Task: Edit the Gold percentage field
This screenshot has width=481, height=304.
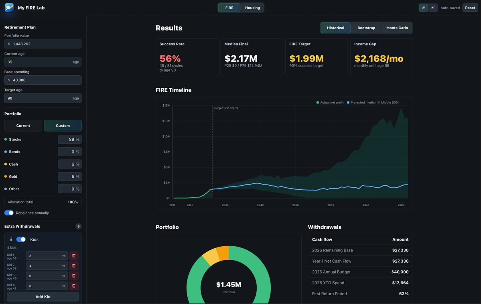Action: 70,176
